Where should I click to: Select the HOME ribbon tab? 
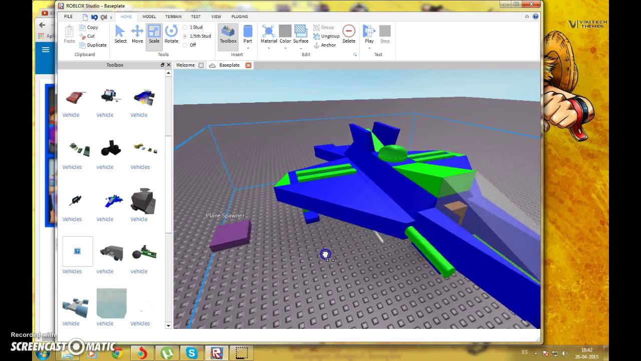point(126,17)
